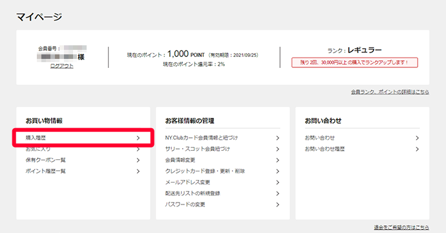Click the お問い合わせ section heading
This screenshot has height=233, width=446.
(x=323, y=121)
